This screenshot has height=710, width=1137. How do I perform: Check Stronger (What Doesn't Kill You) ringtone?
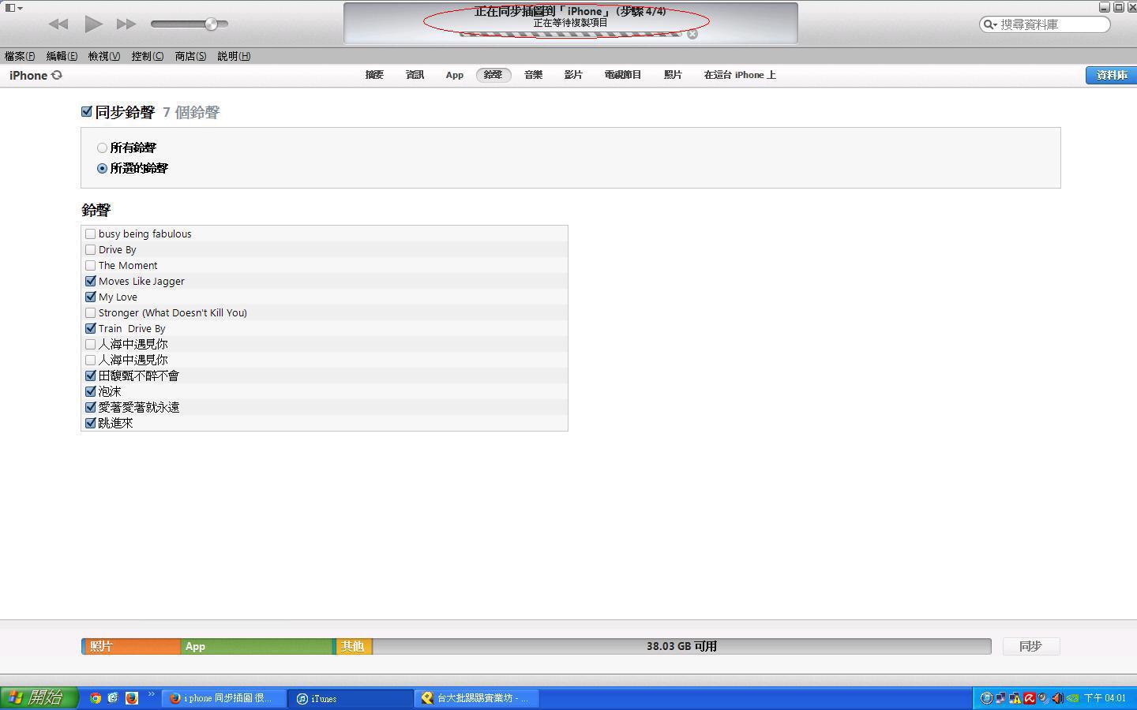click(90, 312)
